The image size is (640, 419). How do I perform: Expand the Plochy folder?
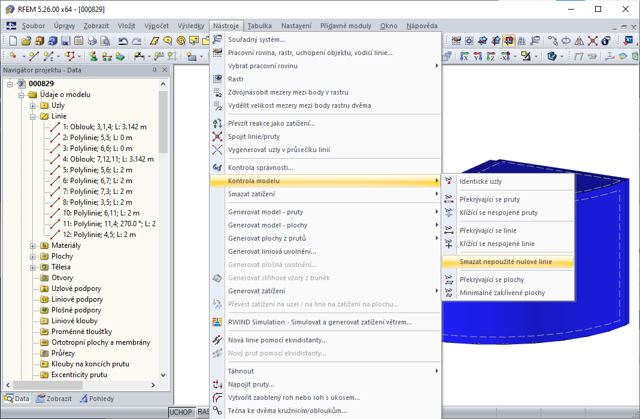[33, 257]
